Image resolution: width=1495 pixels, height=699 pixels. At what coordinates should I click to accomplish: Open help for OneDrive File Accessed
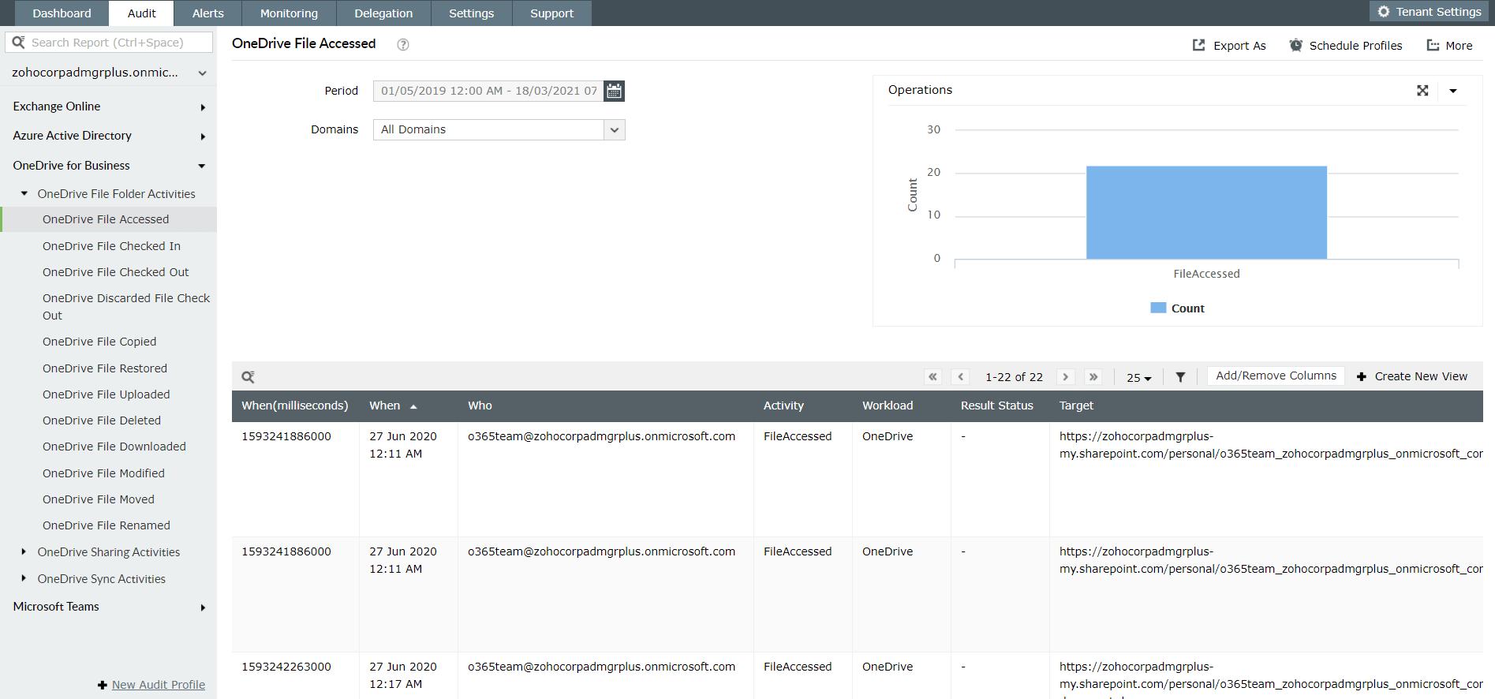point(403,45)
